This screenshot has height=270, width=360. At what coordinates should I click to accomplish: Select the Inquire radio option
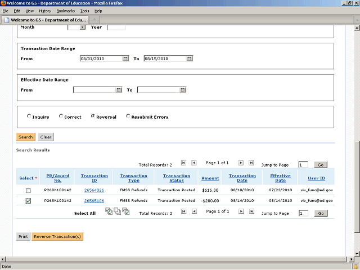tap(29, 116)
